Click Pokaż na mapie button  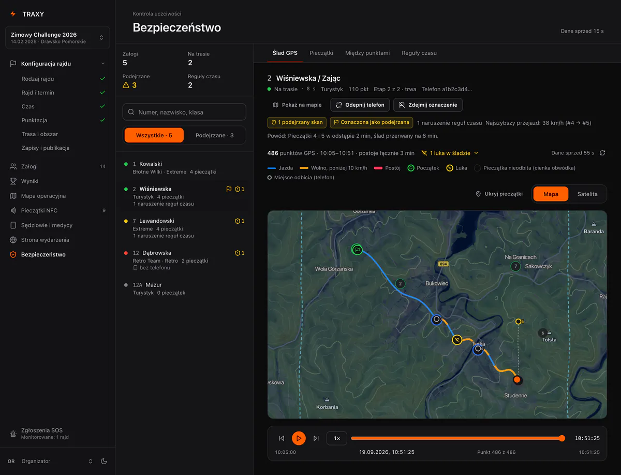click(297, 105)
